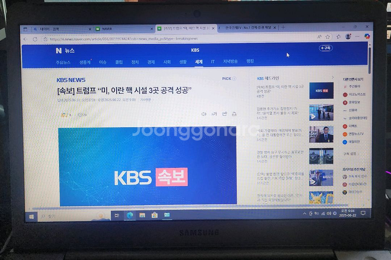Open Windows Start menu
This screenshot has width=391, height=260.
click(31, 216)
